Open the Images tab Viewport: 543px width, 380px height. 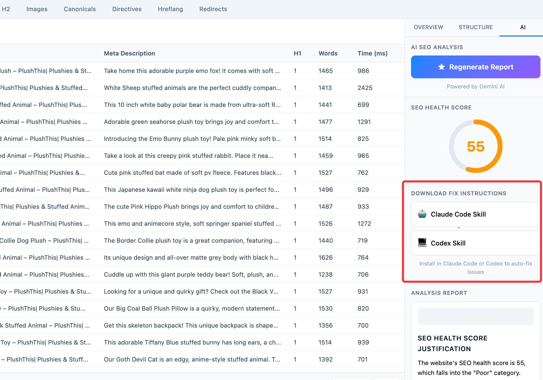click(37, 9)
